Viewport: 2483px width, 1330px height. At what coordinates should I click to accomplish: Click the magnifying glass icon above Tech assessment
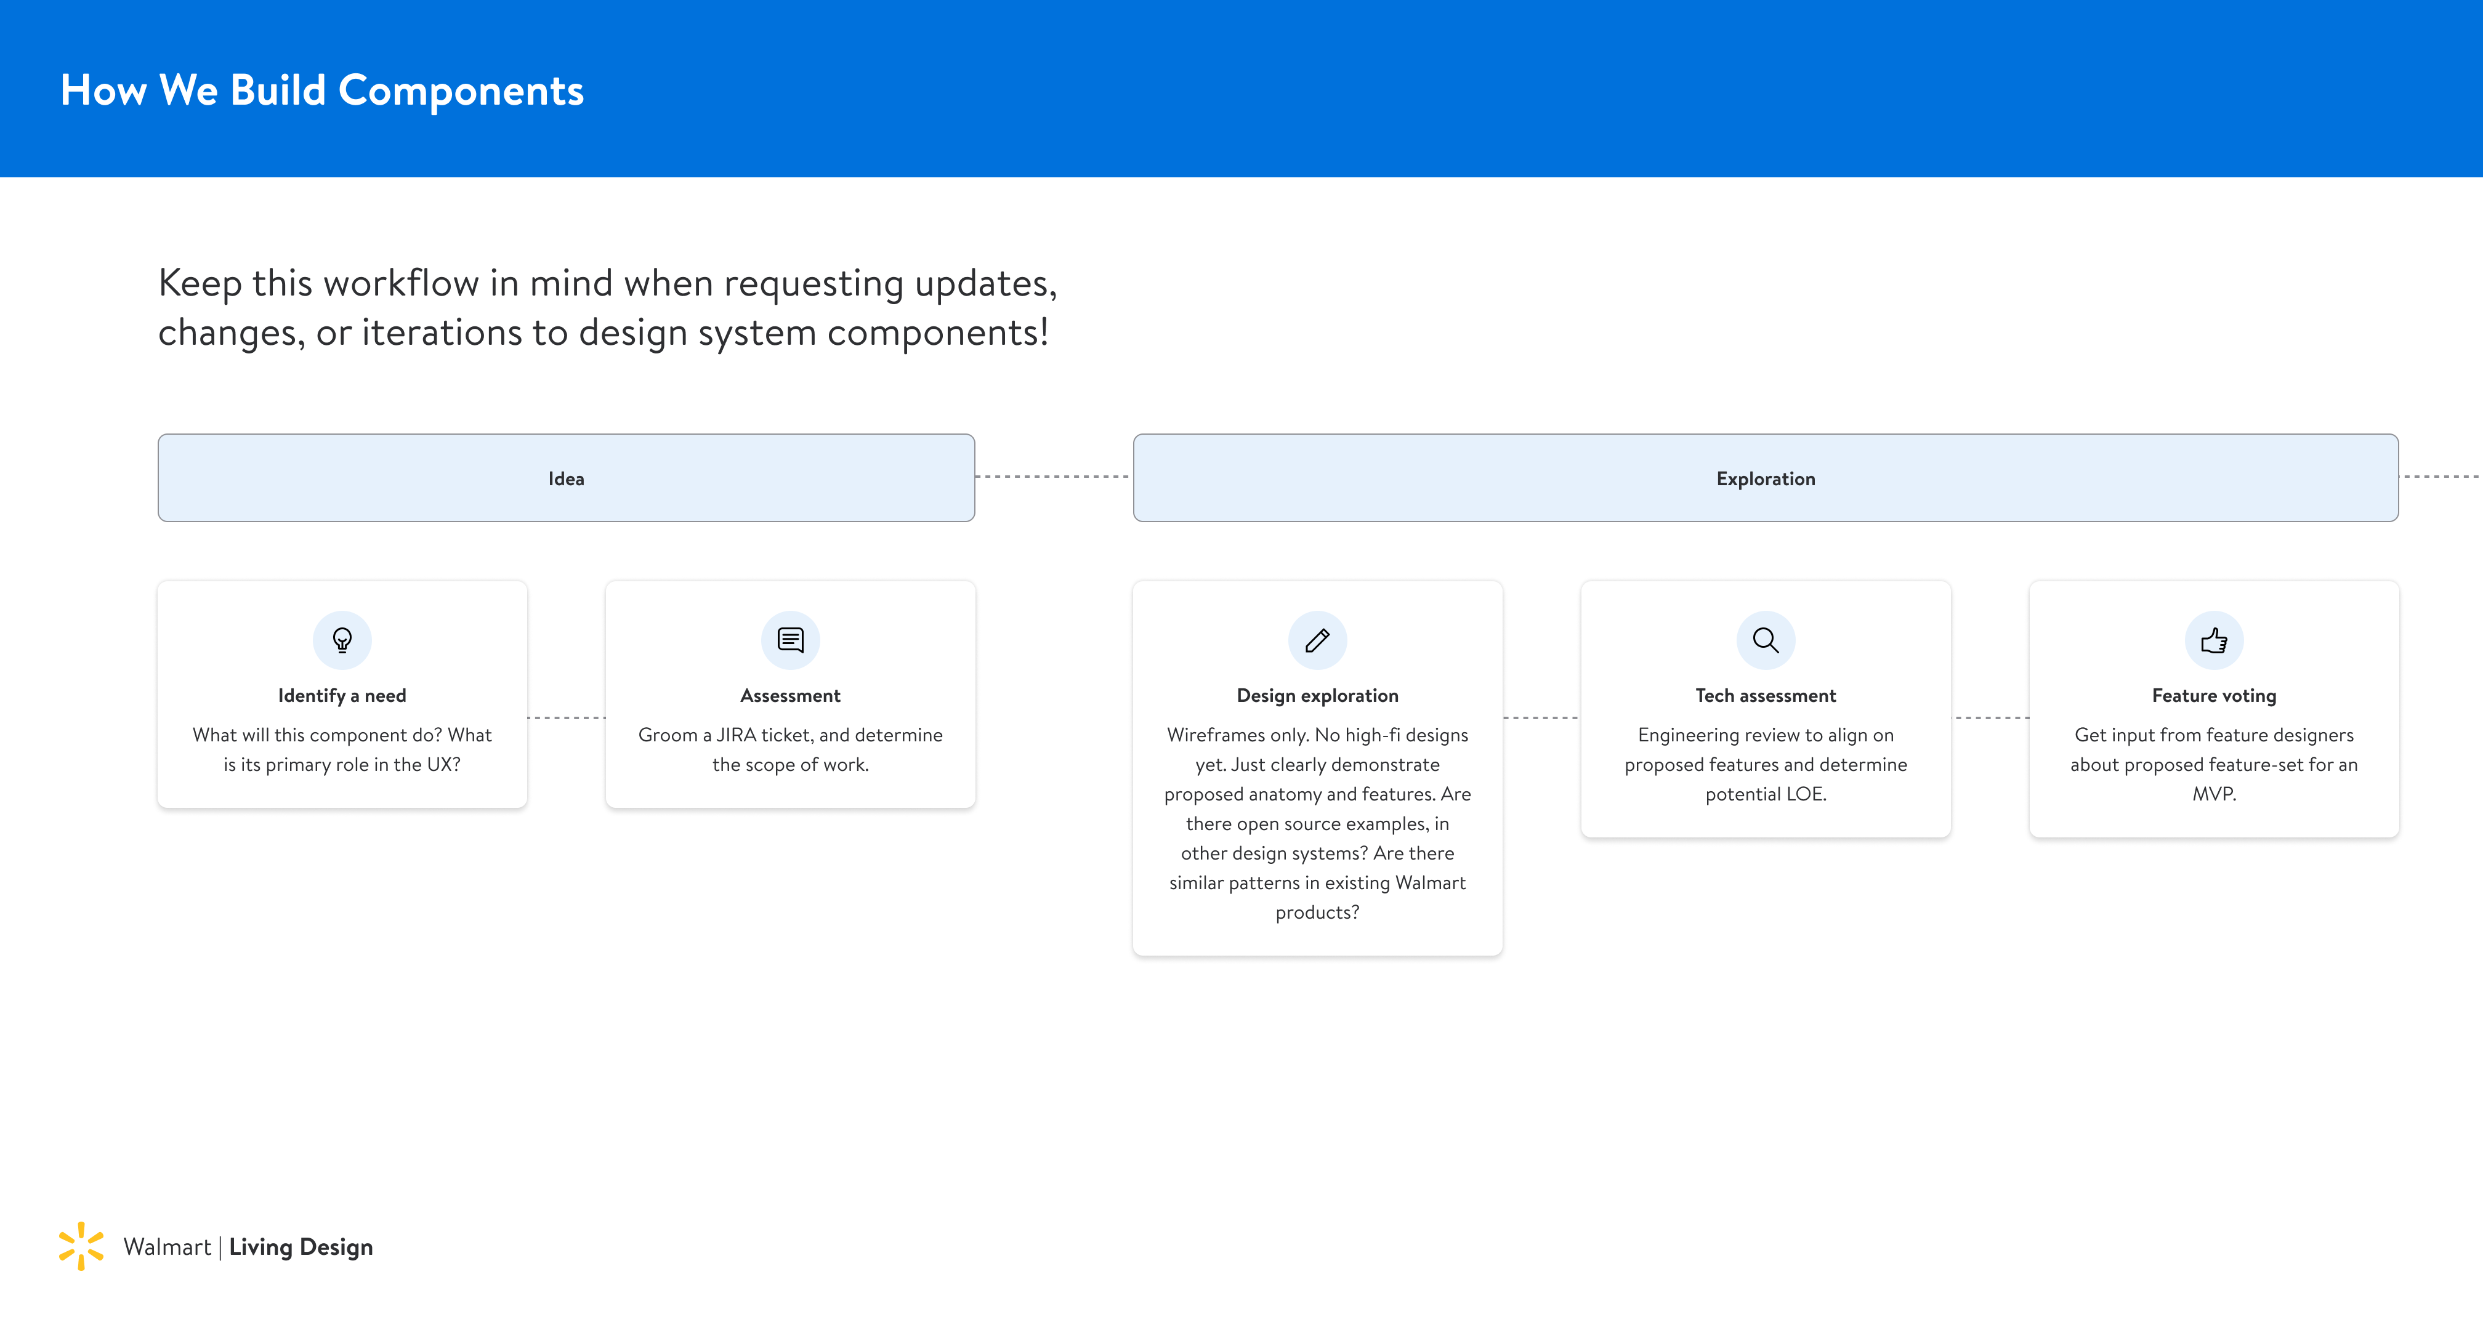pos(1765,640)
